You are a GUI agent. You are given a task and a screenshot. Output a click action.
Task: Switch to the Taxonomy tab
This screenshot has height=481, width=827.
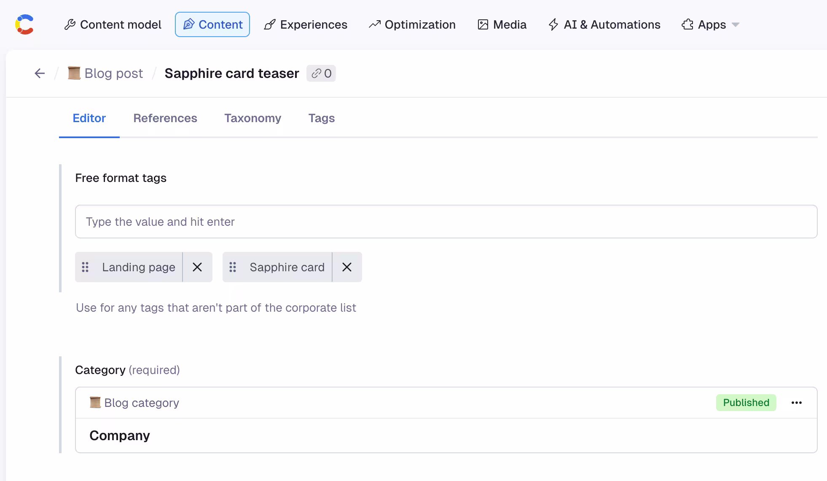(252, 118)
